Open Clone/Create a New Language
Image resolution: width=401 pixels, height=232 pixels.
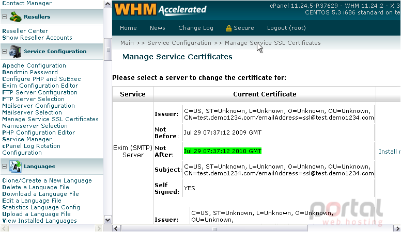point(47,180)
